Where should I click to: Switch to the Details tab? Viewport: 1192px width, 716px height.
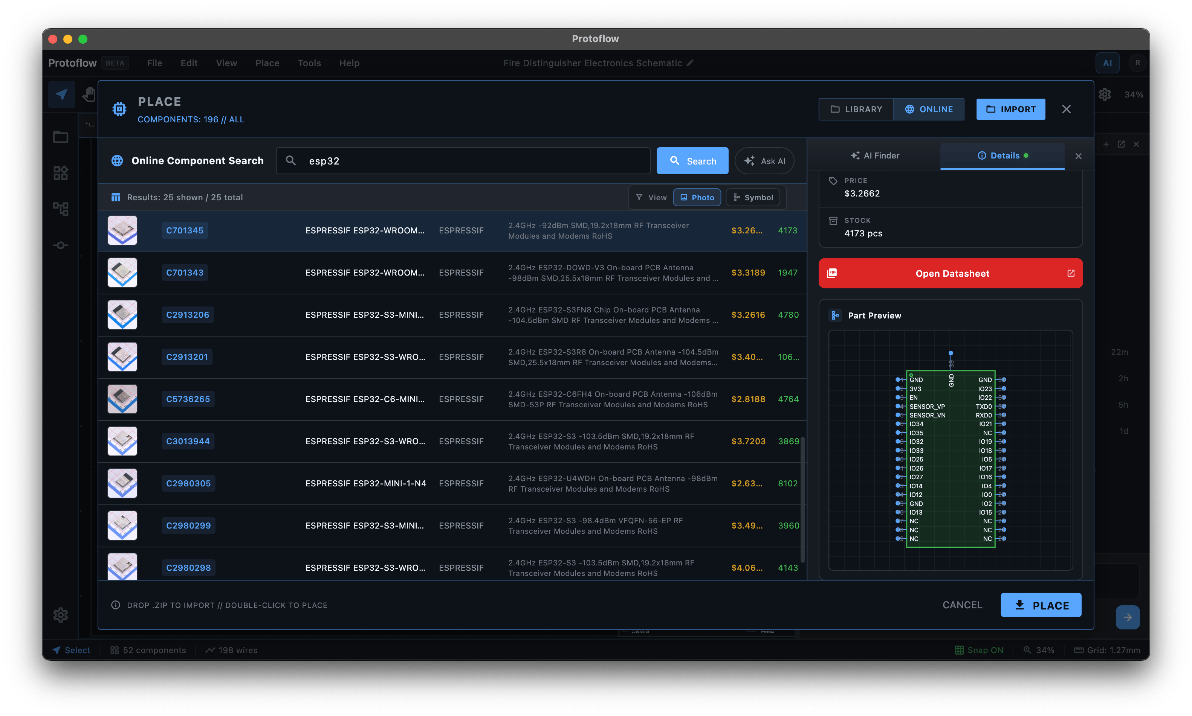(1002, 156)
